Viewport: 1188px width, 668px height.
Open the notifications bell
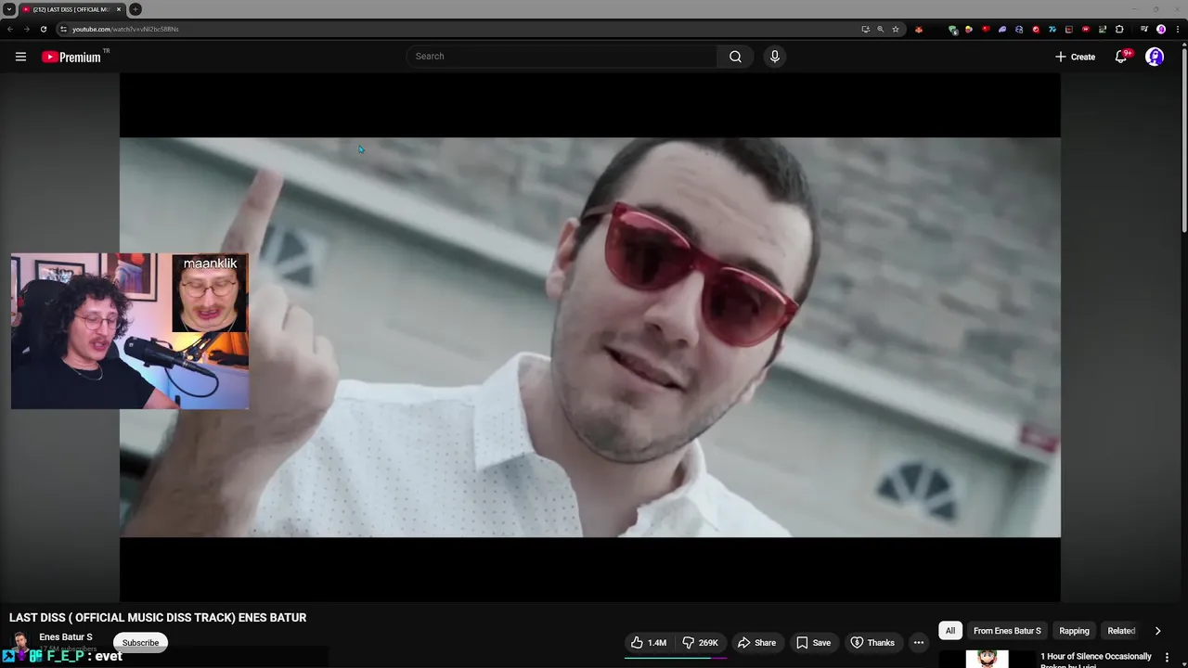[1121, 57]
